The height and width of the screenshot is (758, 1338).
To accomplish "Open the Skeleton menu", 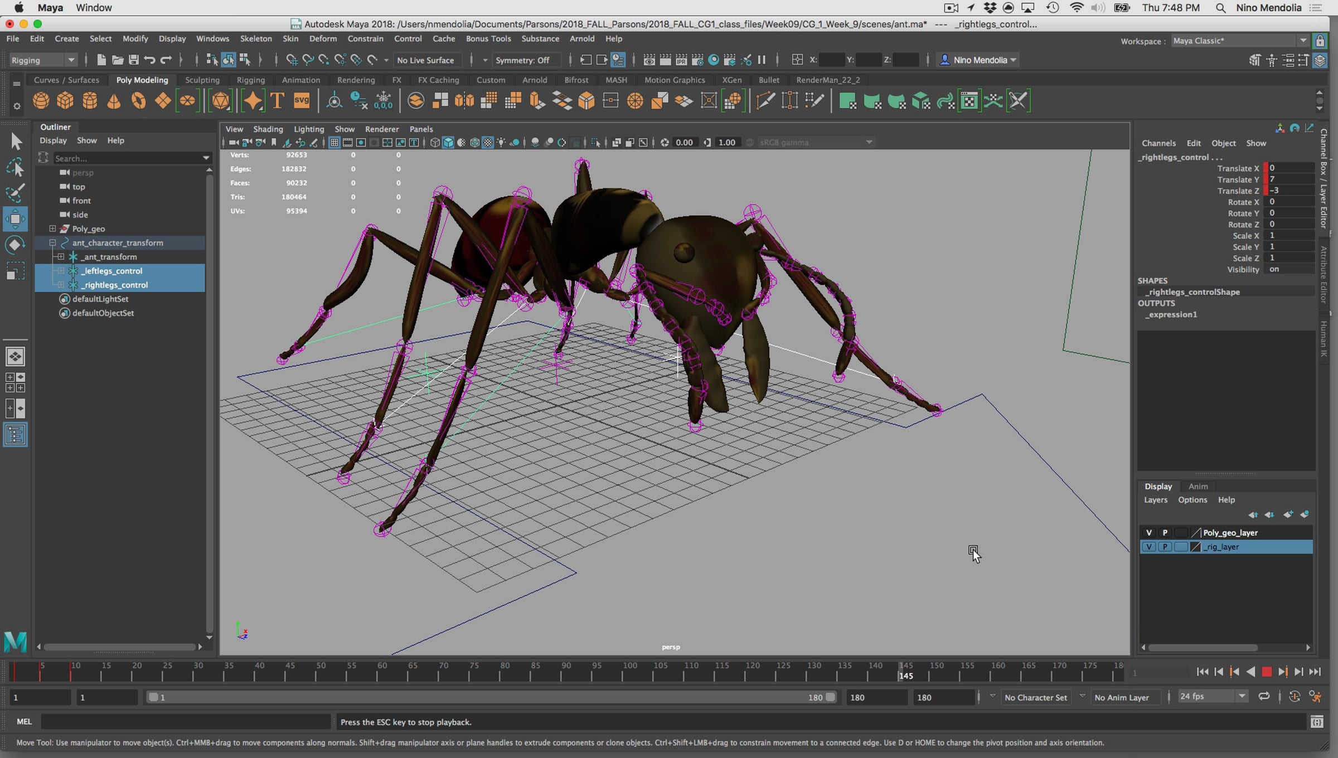I will 256,38.
